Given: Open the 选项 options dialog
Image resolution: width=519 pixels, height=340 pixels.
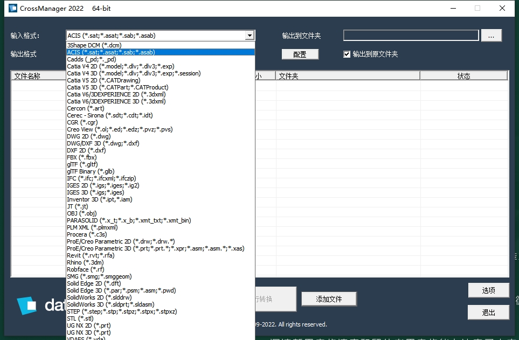Looking at the screenshot, I should point(488,290).
